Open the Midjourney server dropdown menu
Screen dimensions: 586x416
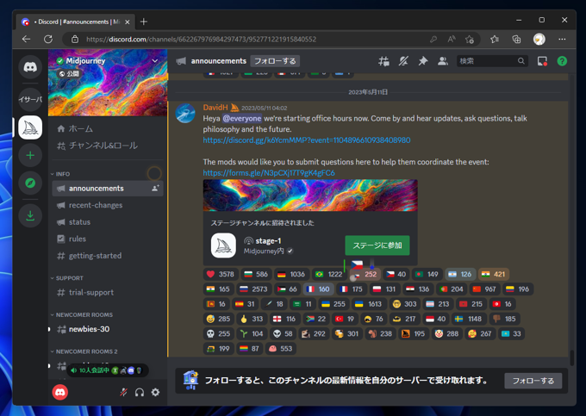coord(155,60)
